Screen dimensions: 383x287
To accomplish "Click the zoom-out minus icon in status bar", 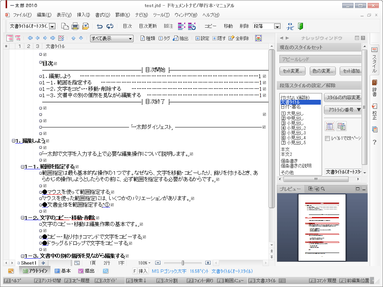I will pos(158,263).
